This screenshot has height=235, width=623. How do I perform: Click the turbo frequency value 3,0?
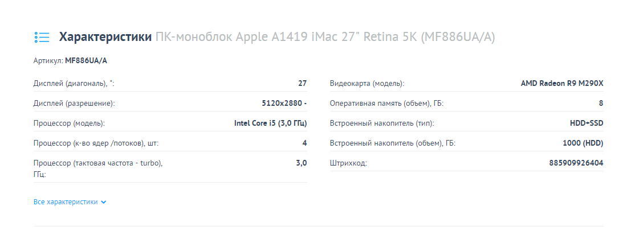point(302,163)
